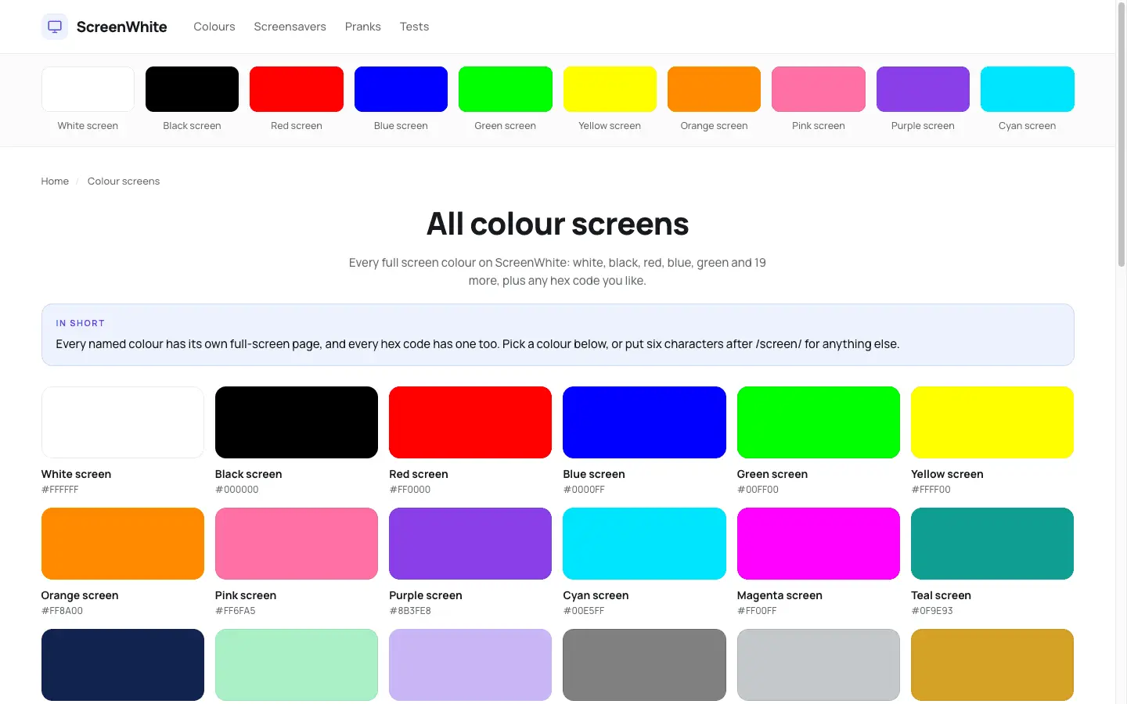Select the top-strip white swatch
Screen dimensions: 1127x704
click(x=88, y=89)
